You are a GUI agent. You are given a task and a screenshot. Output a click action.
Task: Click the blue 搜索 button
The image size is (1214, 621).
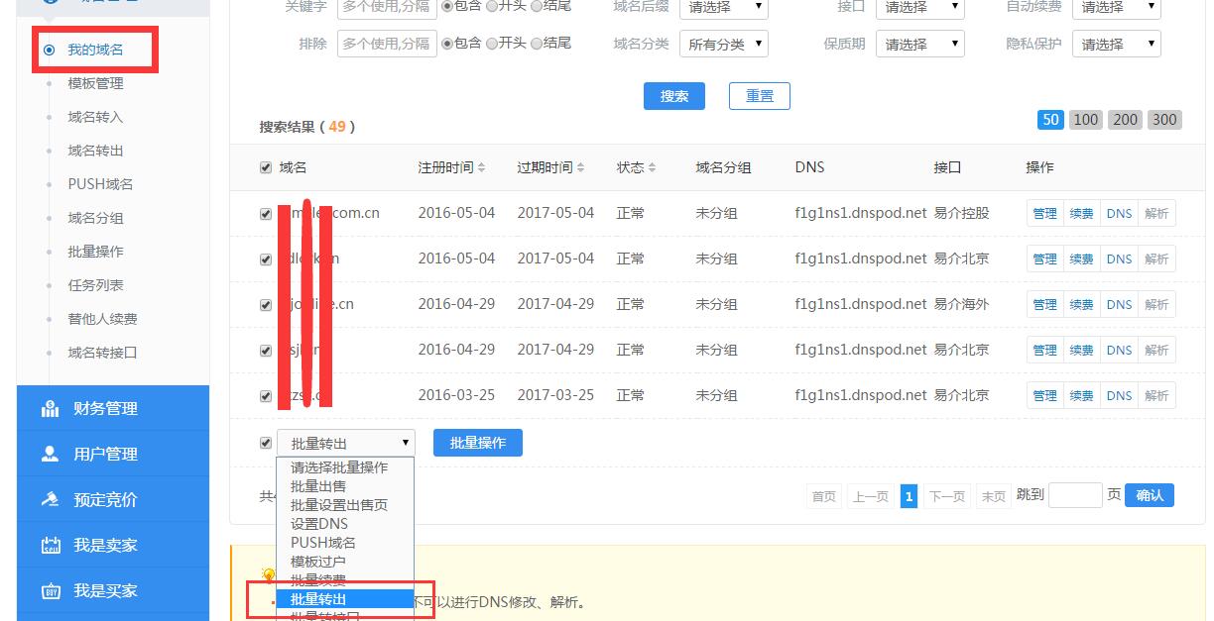tap(674, 96)
